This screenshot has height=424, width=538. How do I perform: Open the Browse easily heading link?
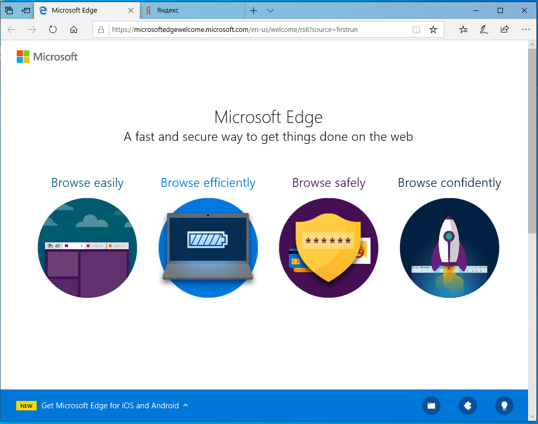(x=87, y=183)
